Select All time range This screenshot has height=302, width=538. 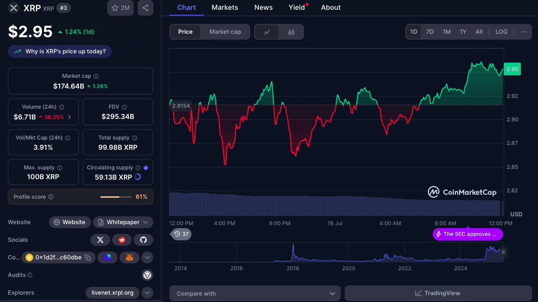(479, 32)
